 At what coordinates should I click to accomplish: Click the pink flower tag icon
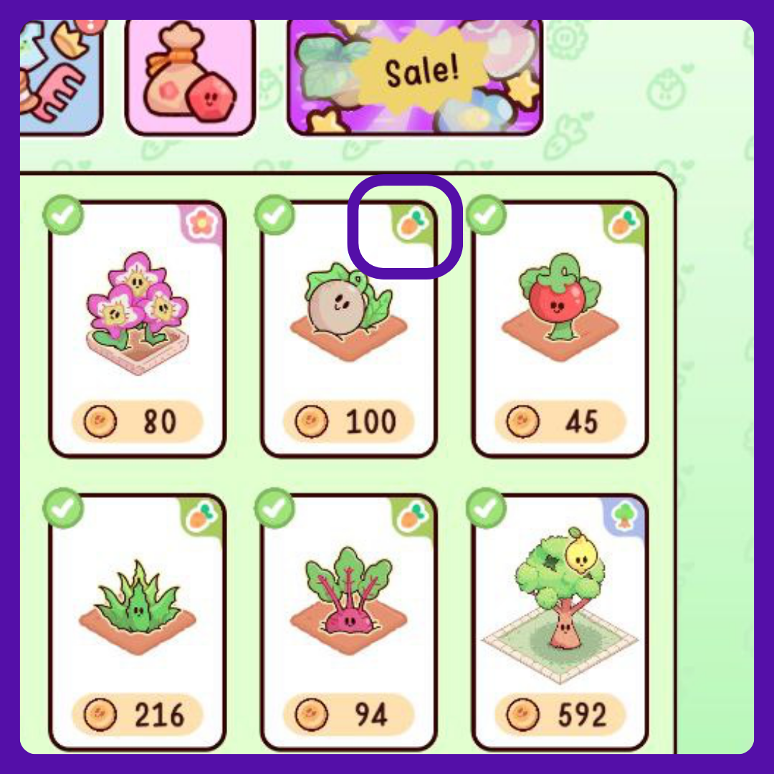pyautogui.click(x=201, y=224)
